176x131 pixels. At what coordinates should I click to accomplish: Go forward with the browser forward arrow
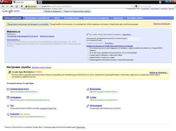click(7, 6)
